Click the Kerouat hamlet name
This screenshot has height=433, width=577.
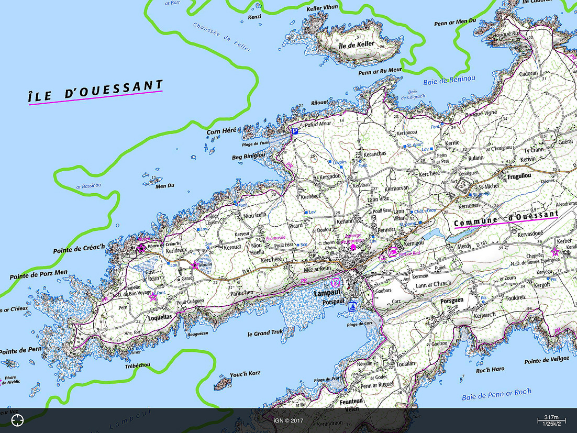[x=232, y=247]
